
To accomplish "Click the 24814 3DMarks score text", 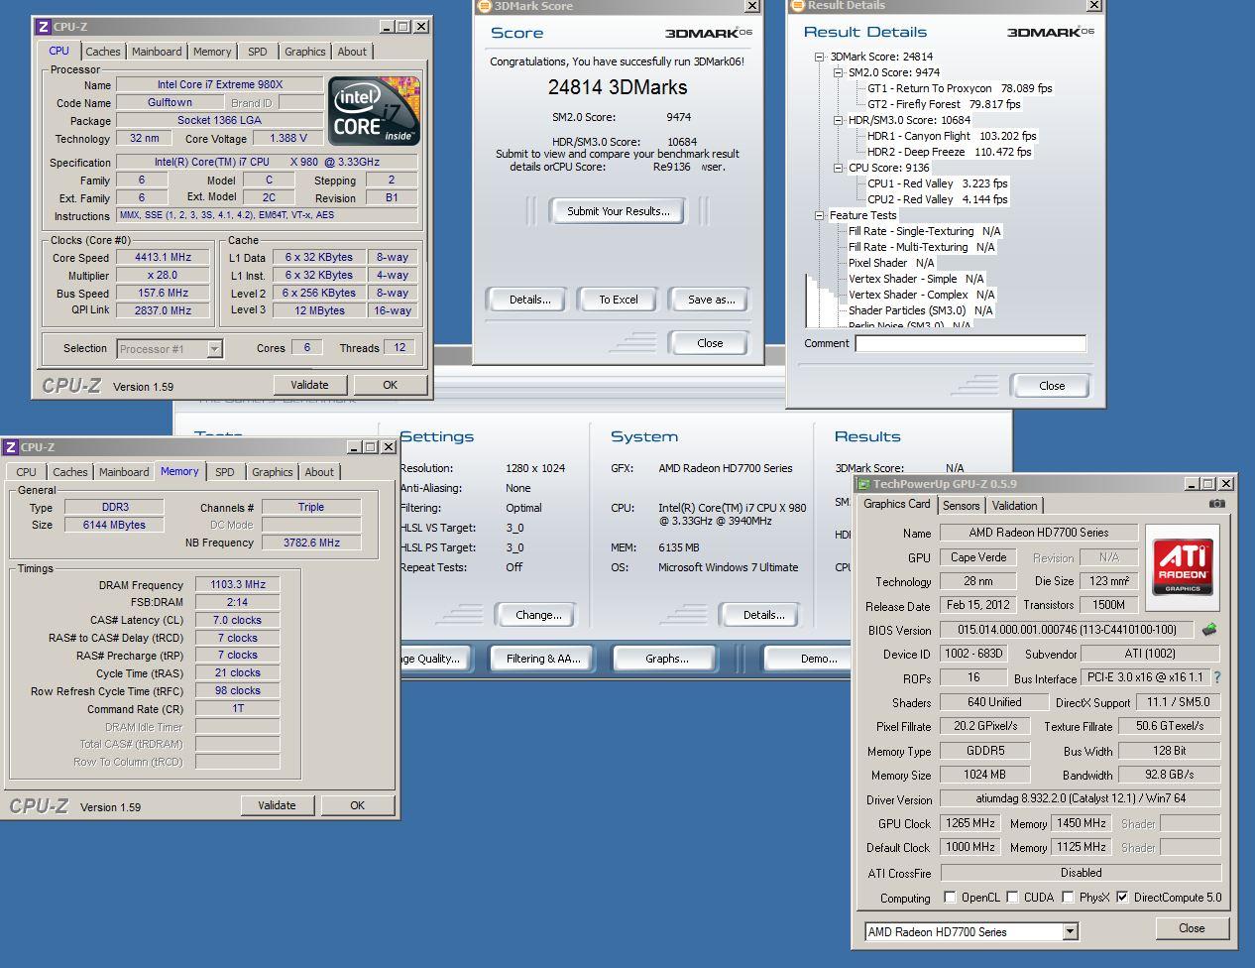I will [x=618, y=87].
